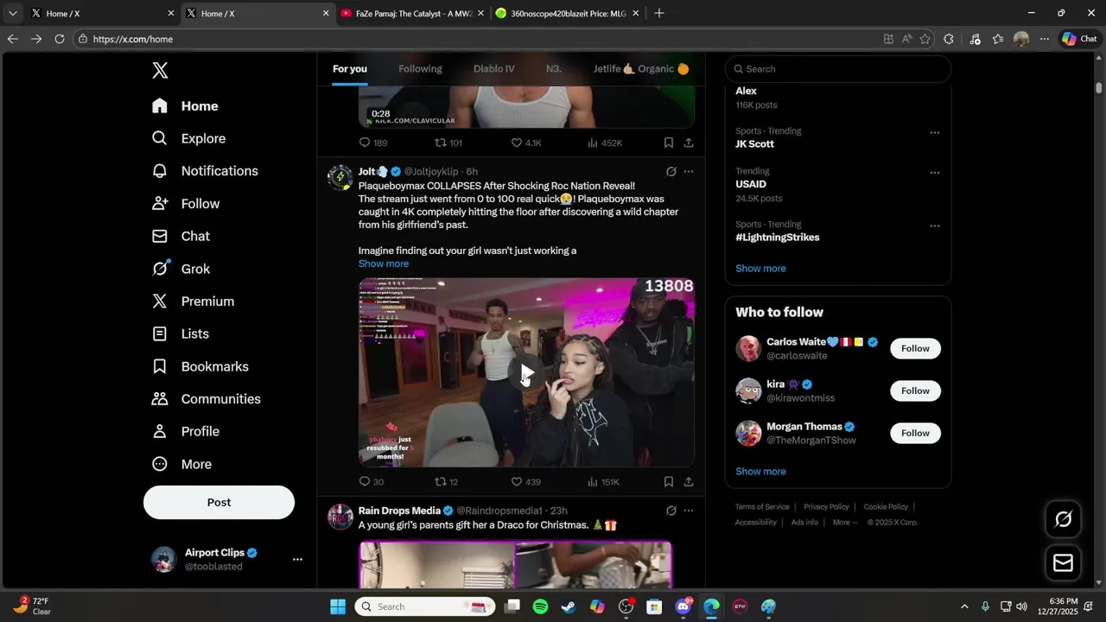Click the Post button
1106x622 pixels.
219,502
